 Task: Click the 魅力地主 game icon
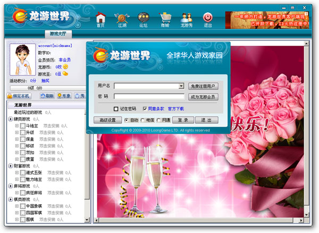tap(23, 179)
